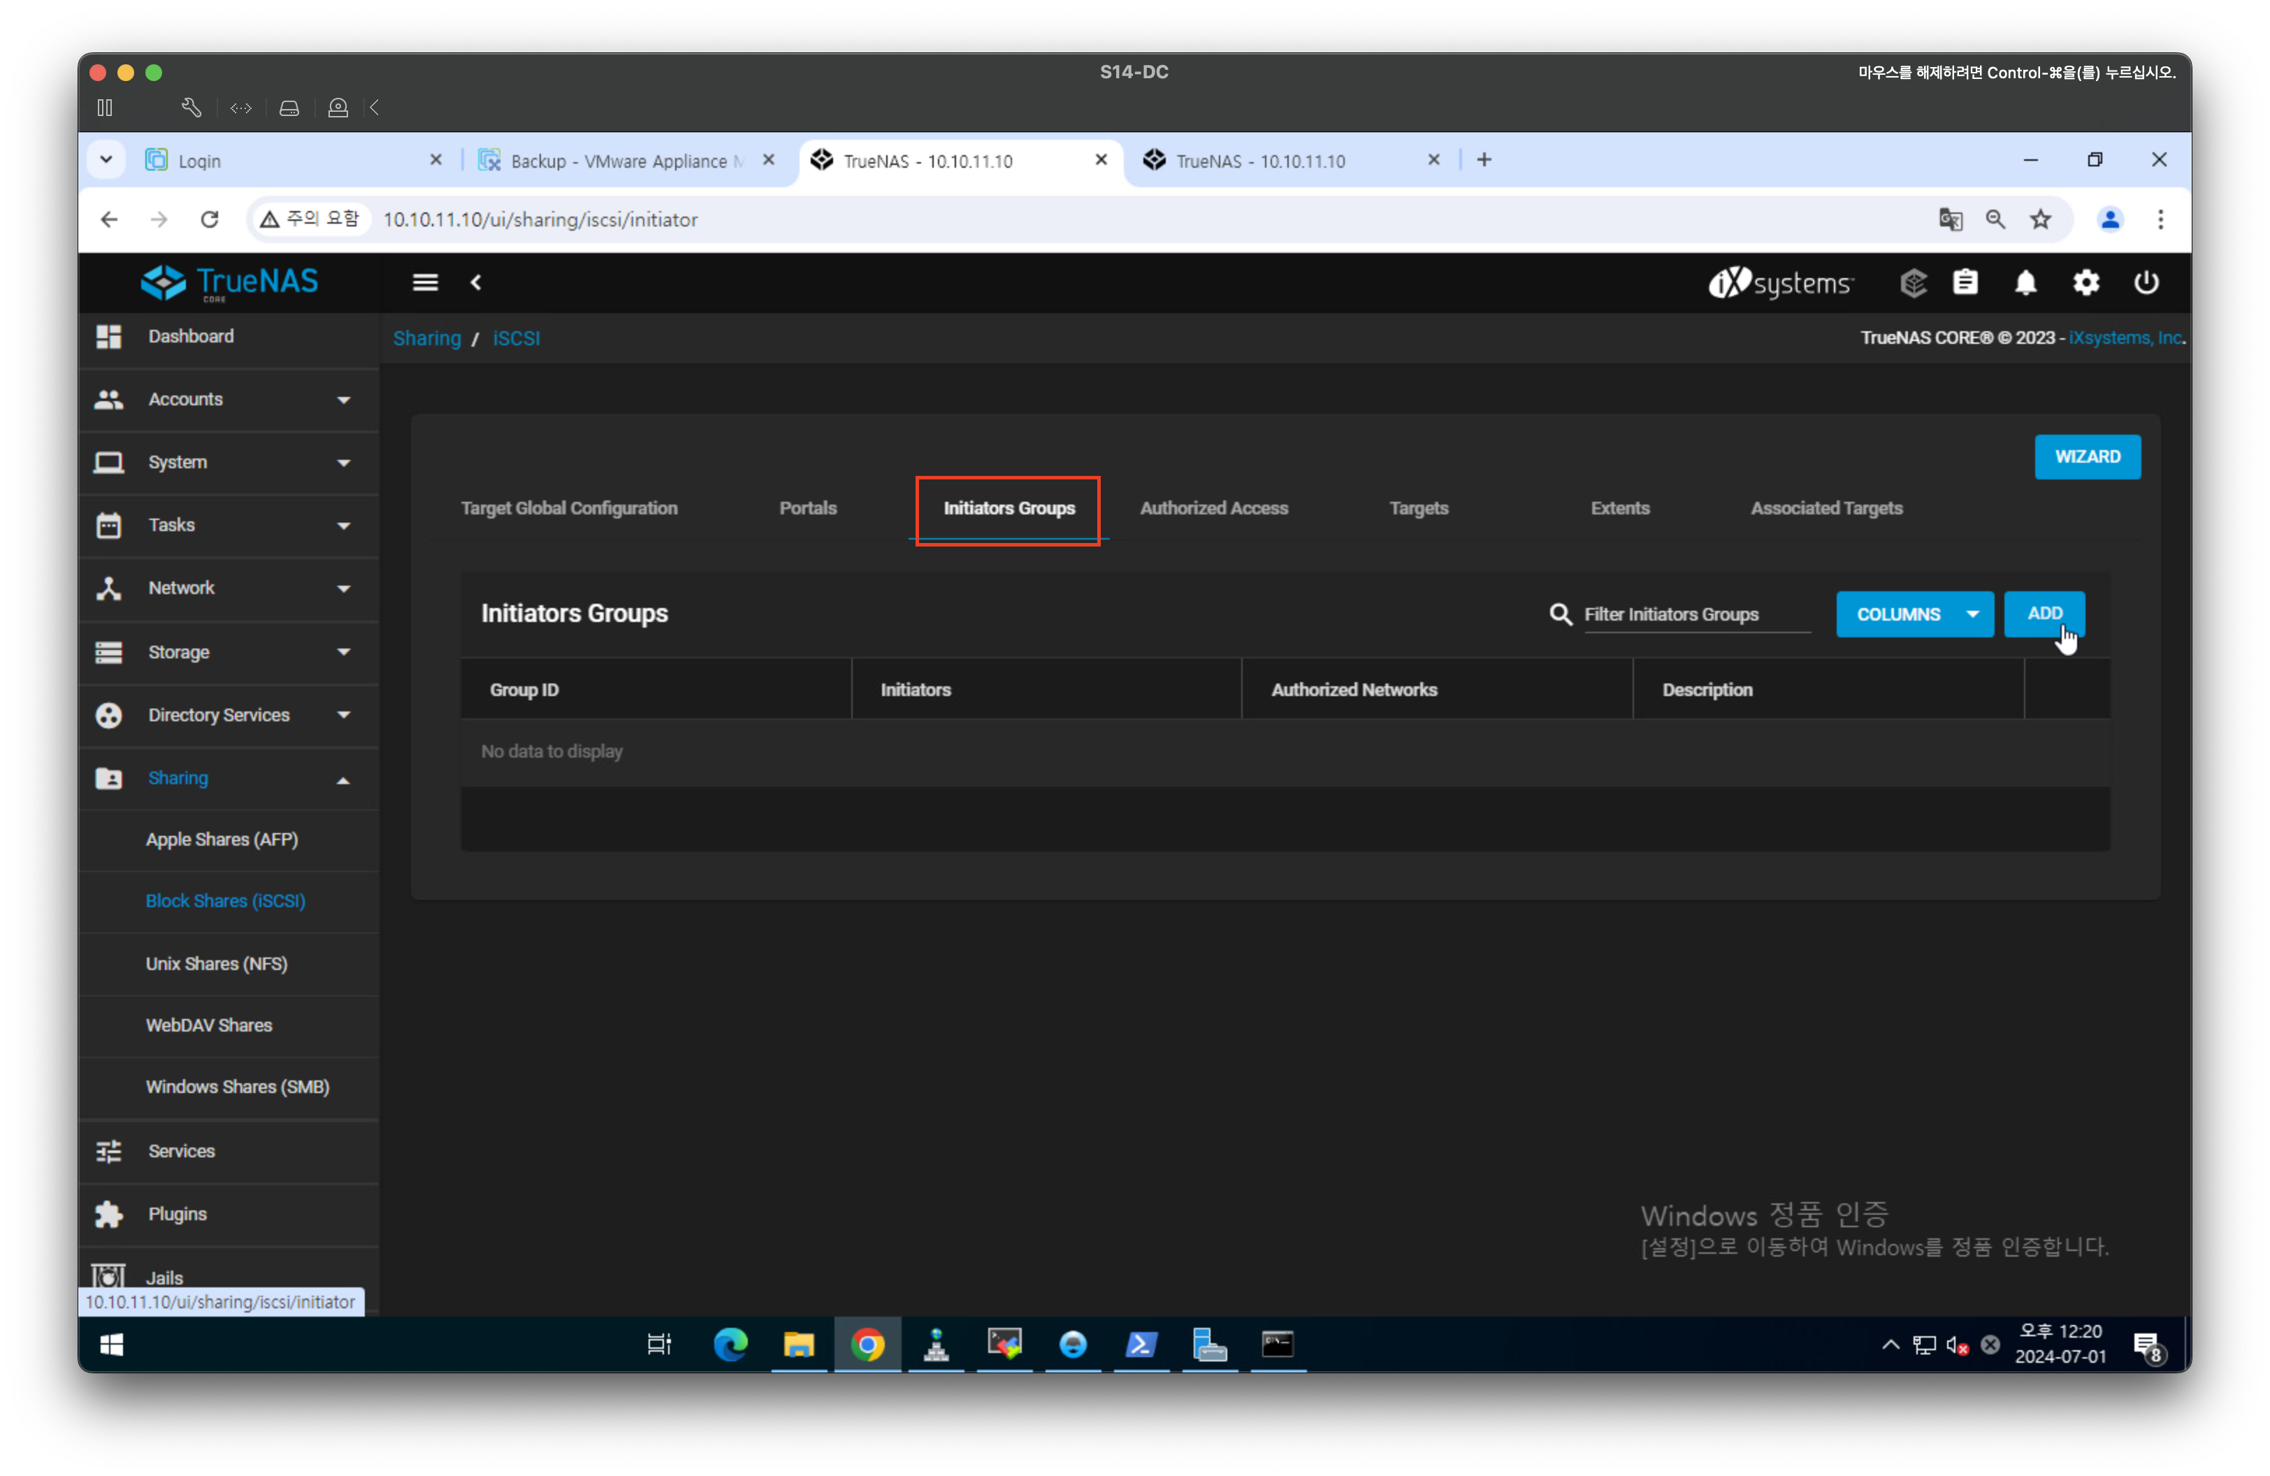Viewport: 2270px width, 1476px height.
Task: Select the Extents tab
Action: pyautogui.click(x=1619, y=508)
